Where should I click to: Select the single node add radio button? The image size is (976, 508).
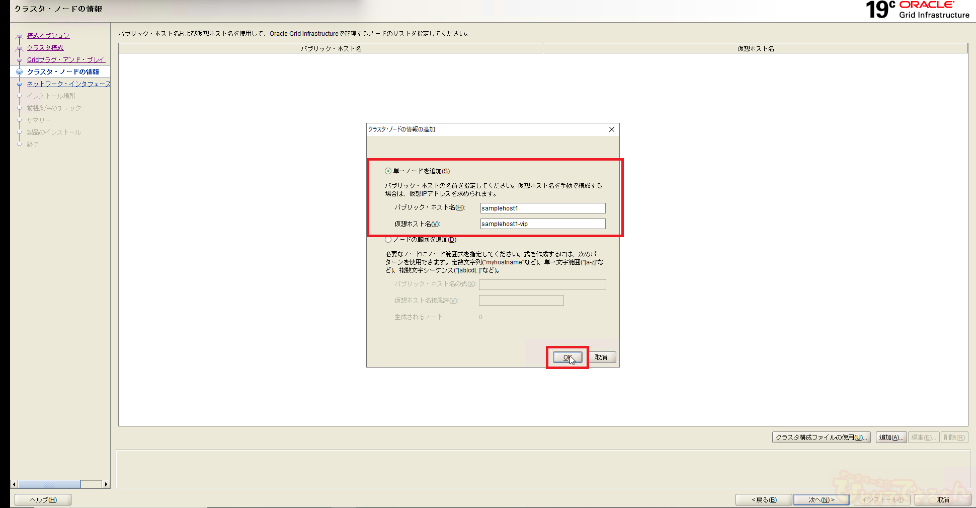pos(388,171)
